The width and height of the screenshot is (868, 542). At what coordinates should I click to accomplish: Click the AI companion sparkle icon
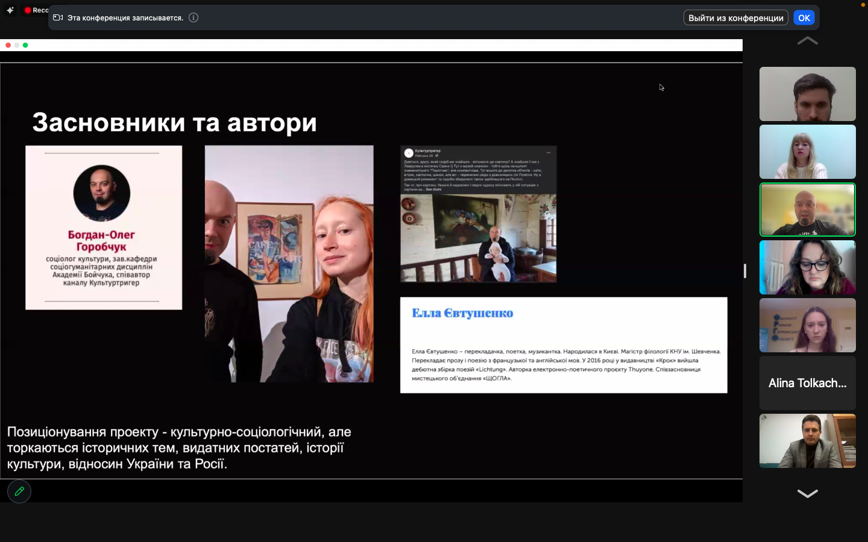tap(10, 10)
